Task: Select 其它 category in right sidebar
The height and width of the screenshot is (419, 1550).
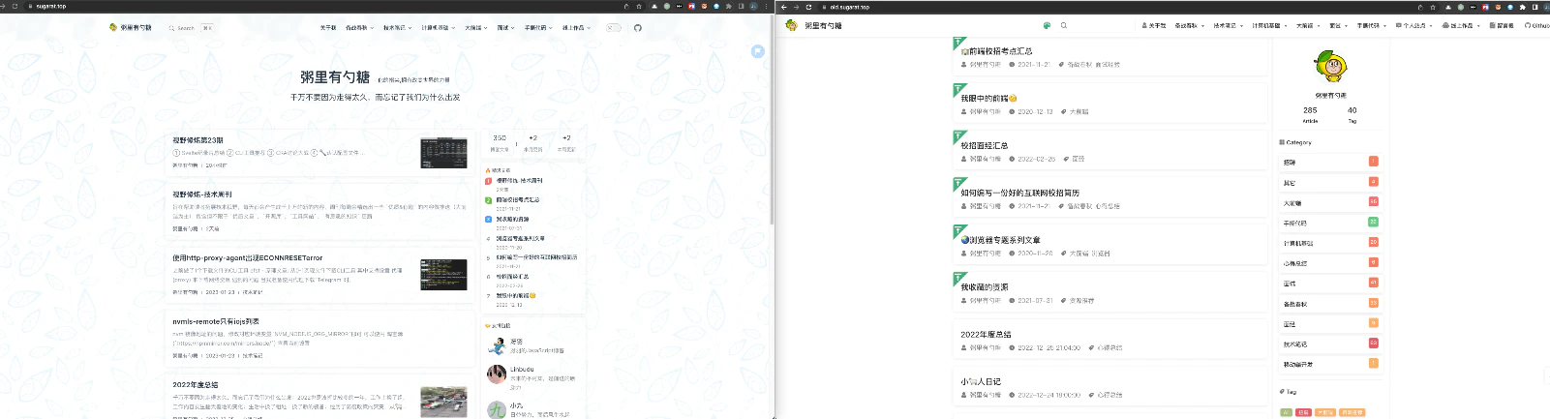Action: (1330, 182)
